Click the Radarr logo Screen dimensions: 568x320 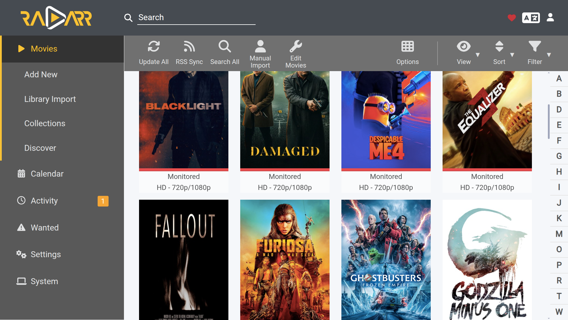tap(56, 18)
